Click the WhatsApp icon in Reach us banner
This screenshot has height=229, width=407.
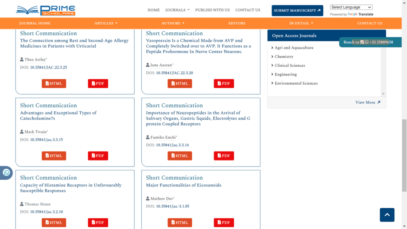[366, 42]
